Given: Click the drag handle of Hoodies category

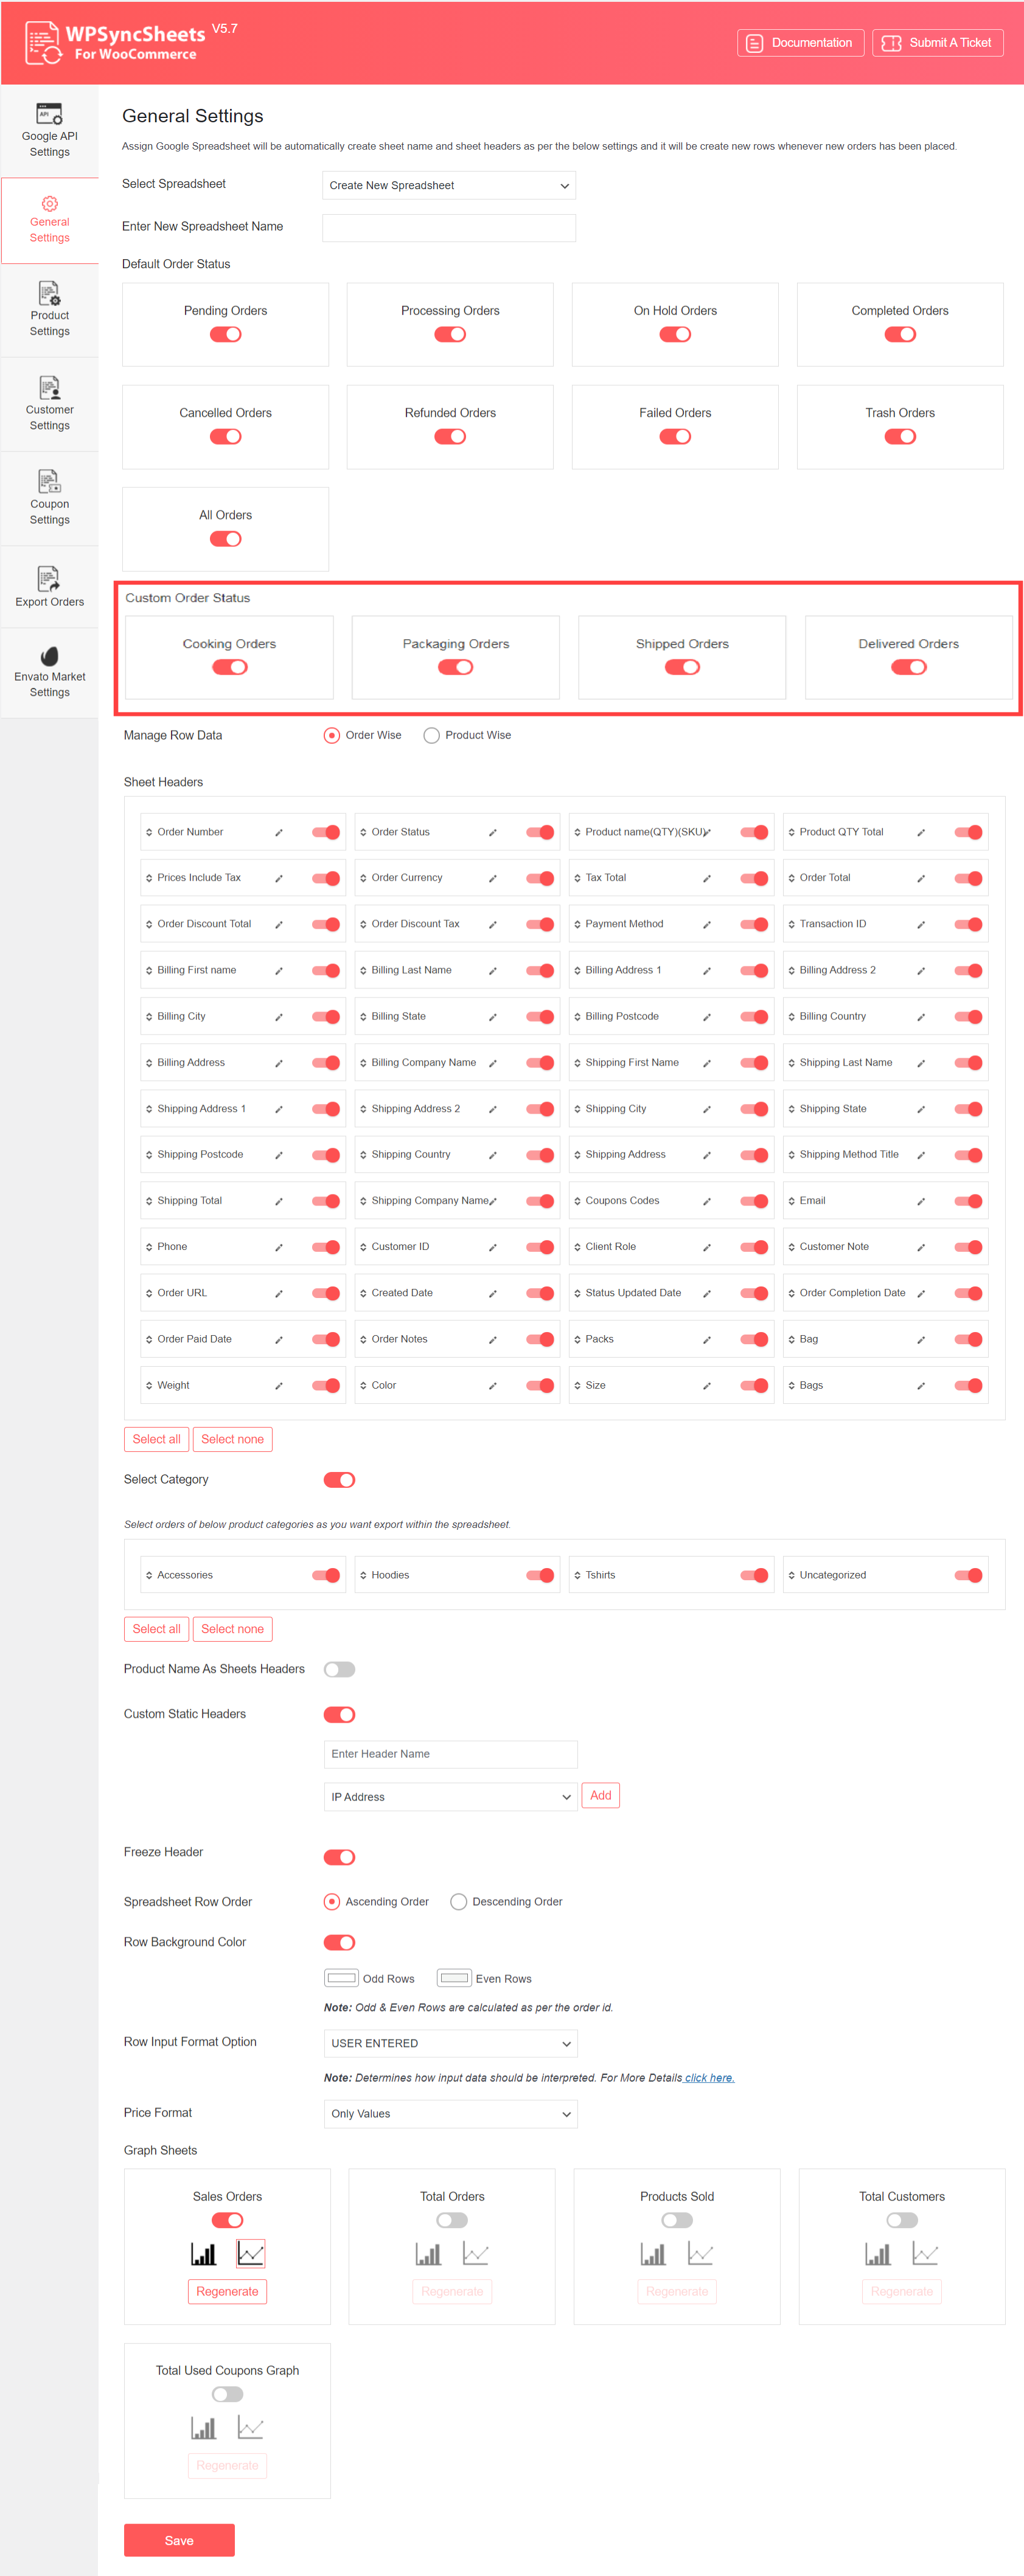Looking at the screenshot, I should pos(363,1575).
